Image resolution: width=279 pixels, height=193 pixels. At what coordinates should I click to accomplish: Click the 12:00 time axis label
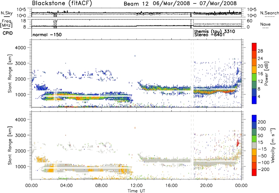(x=136, y=186)
